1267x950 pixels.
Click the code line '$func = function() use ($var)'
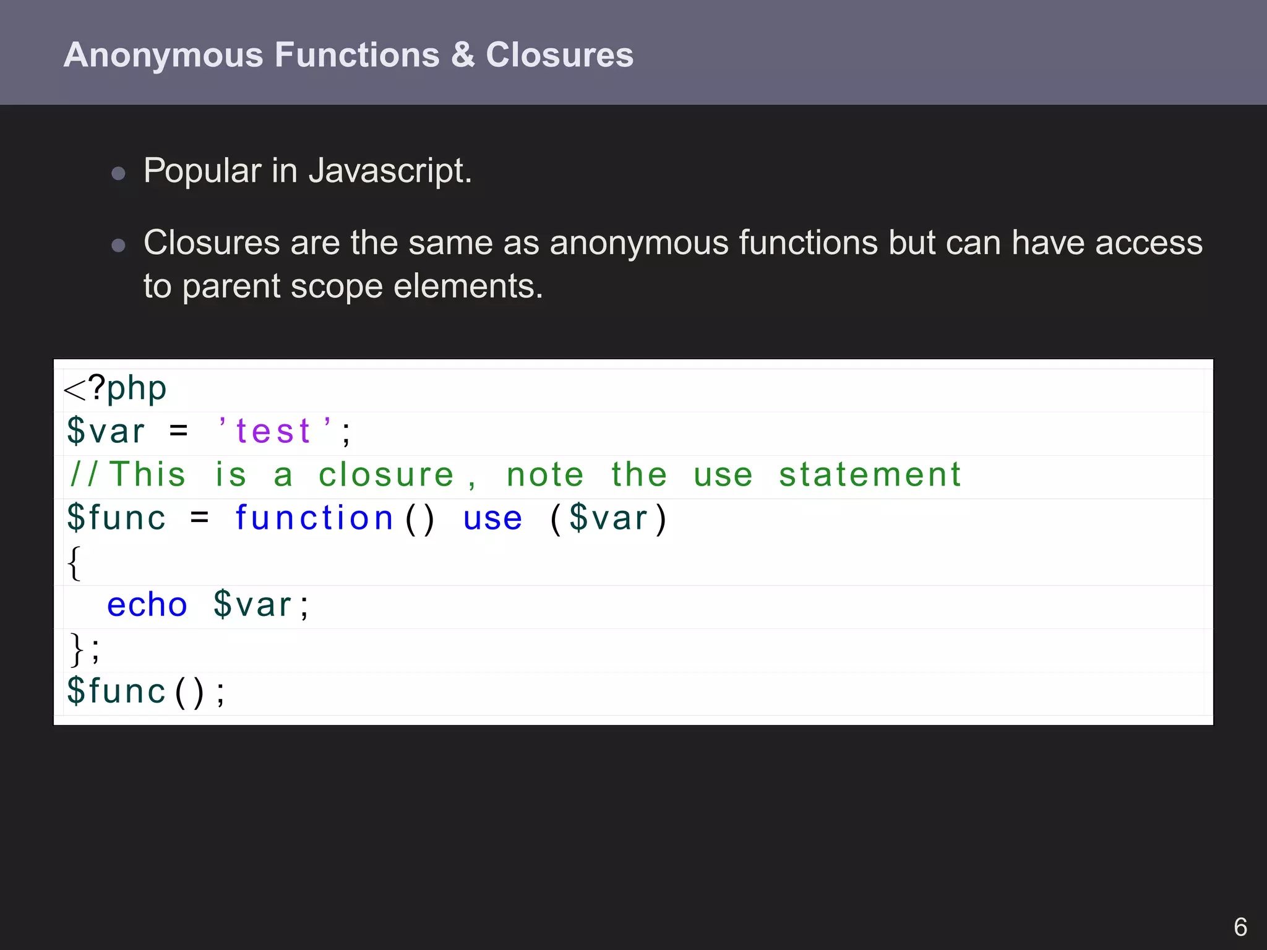pyautogui.click(x=367, y=518)
